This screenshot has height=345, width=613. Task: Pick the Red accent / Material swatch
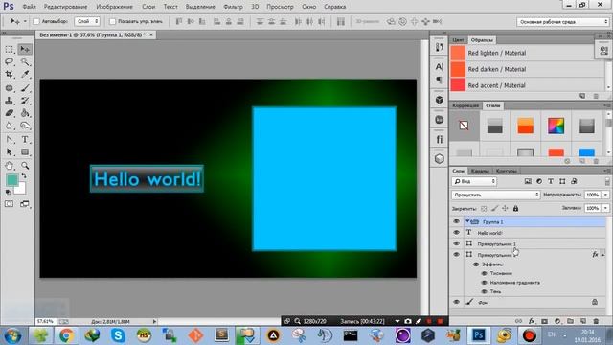pos(458,85)
